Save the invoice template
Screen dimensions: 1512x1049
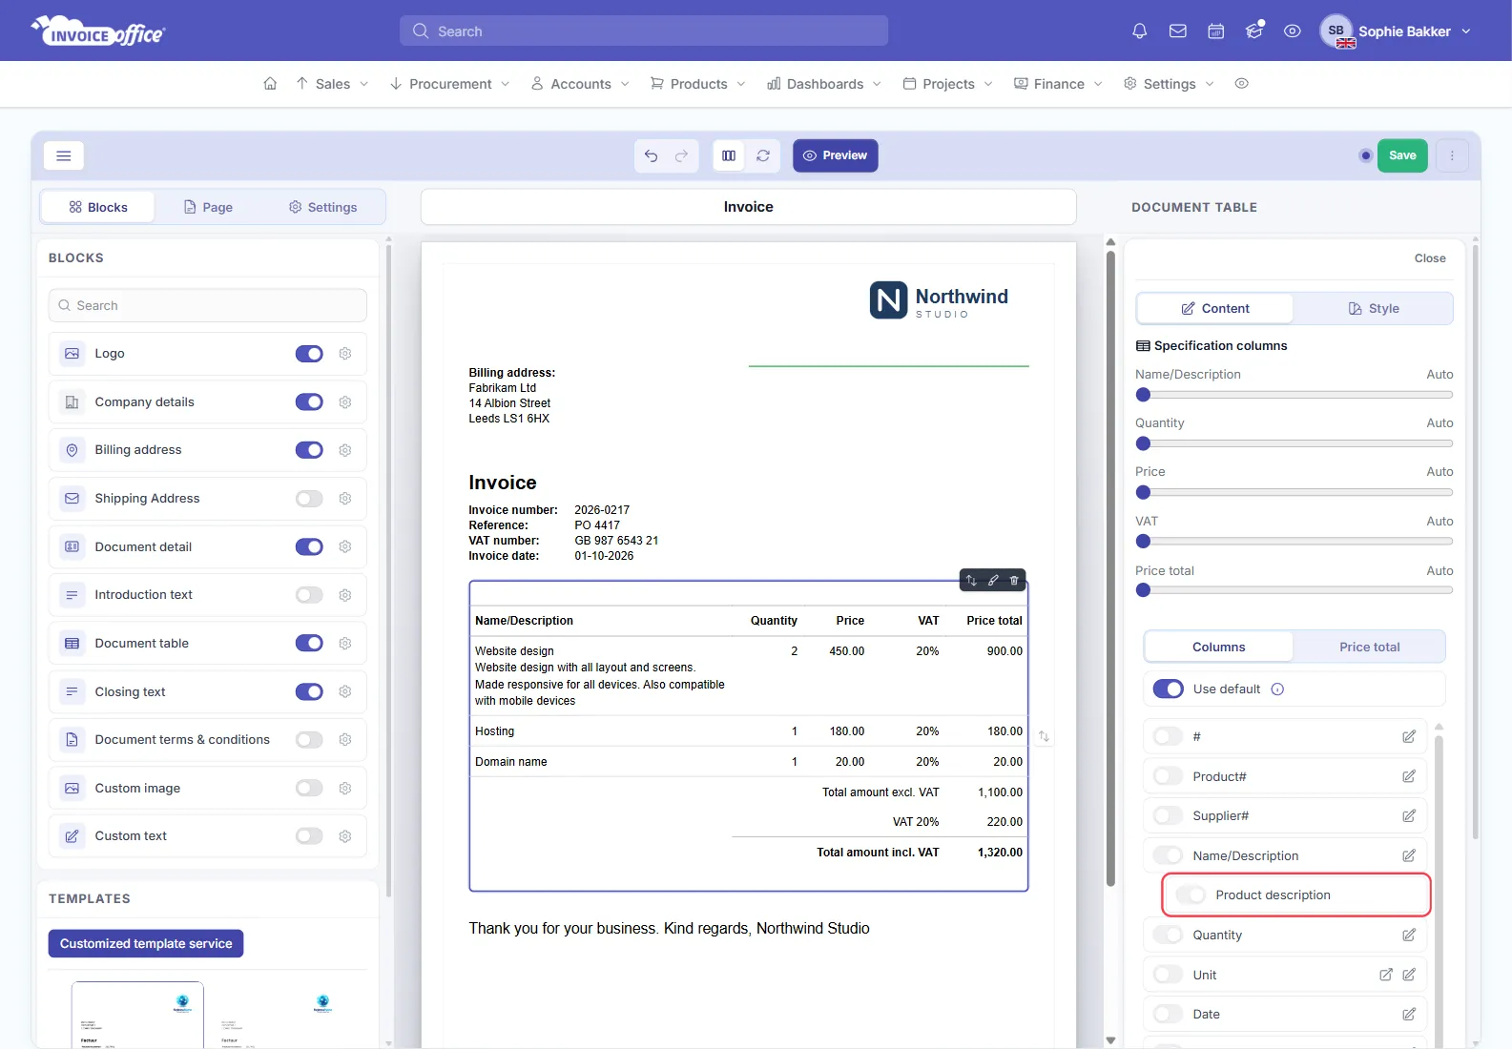1402,155
